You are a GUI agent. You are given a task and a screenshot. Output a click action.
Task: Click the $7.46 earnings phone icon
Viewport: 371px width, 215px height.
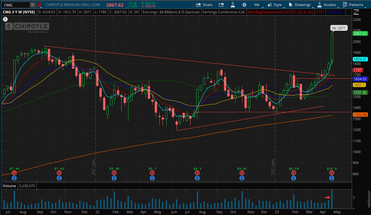click(14, 173)
